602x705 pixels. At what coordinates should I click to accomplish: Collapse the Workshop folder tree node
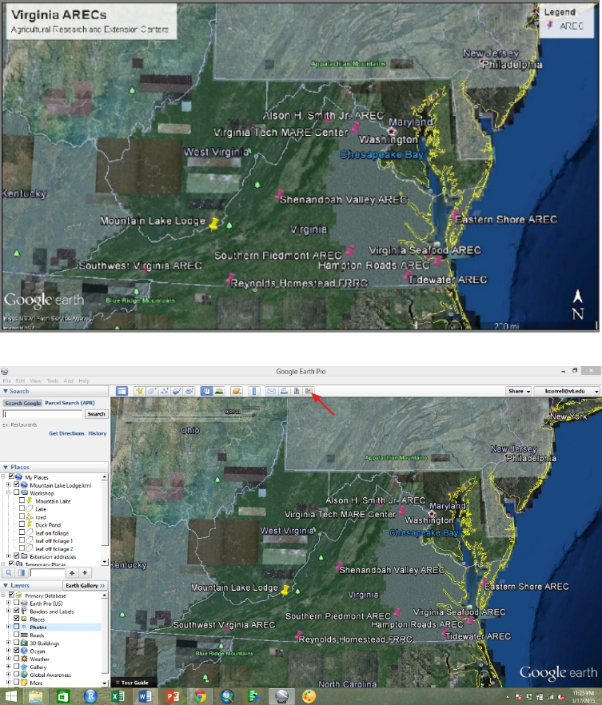pyautogui.click(x=8, y=492)
